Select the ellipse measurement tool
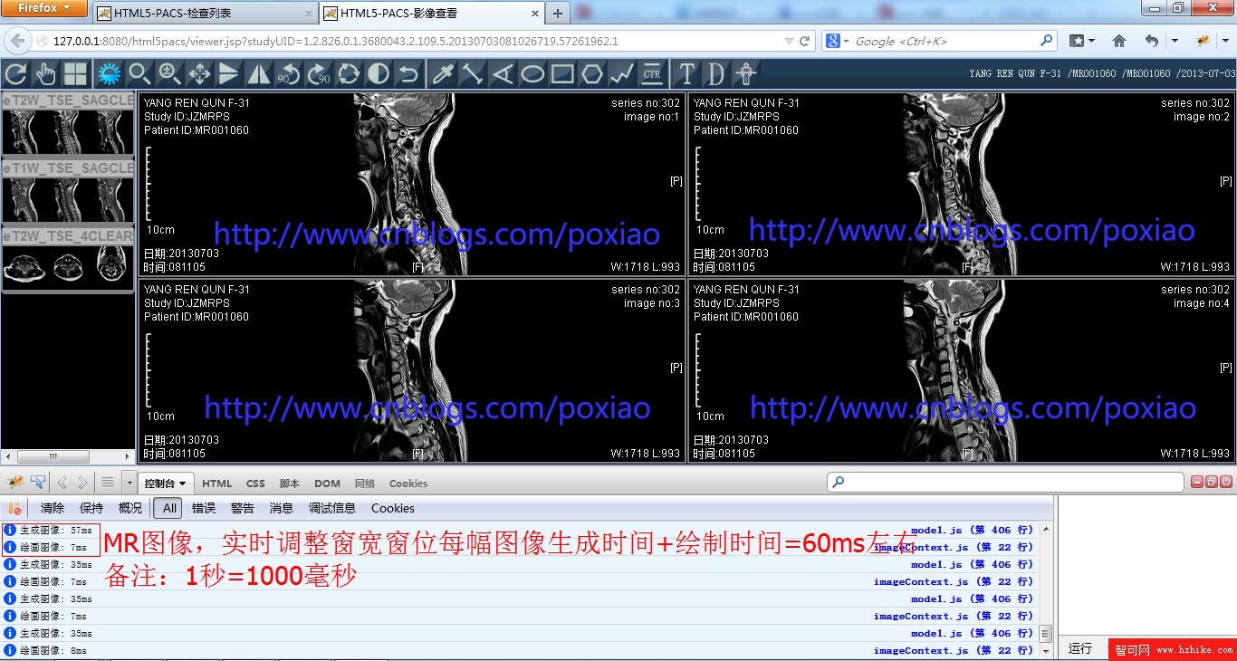 tap(532, 74)
